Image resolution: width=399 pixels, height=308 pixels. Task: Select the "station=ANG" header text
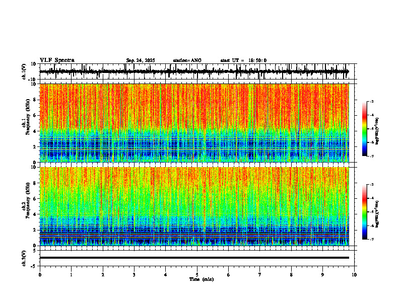pyautogui.click(x=187, y=60)
